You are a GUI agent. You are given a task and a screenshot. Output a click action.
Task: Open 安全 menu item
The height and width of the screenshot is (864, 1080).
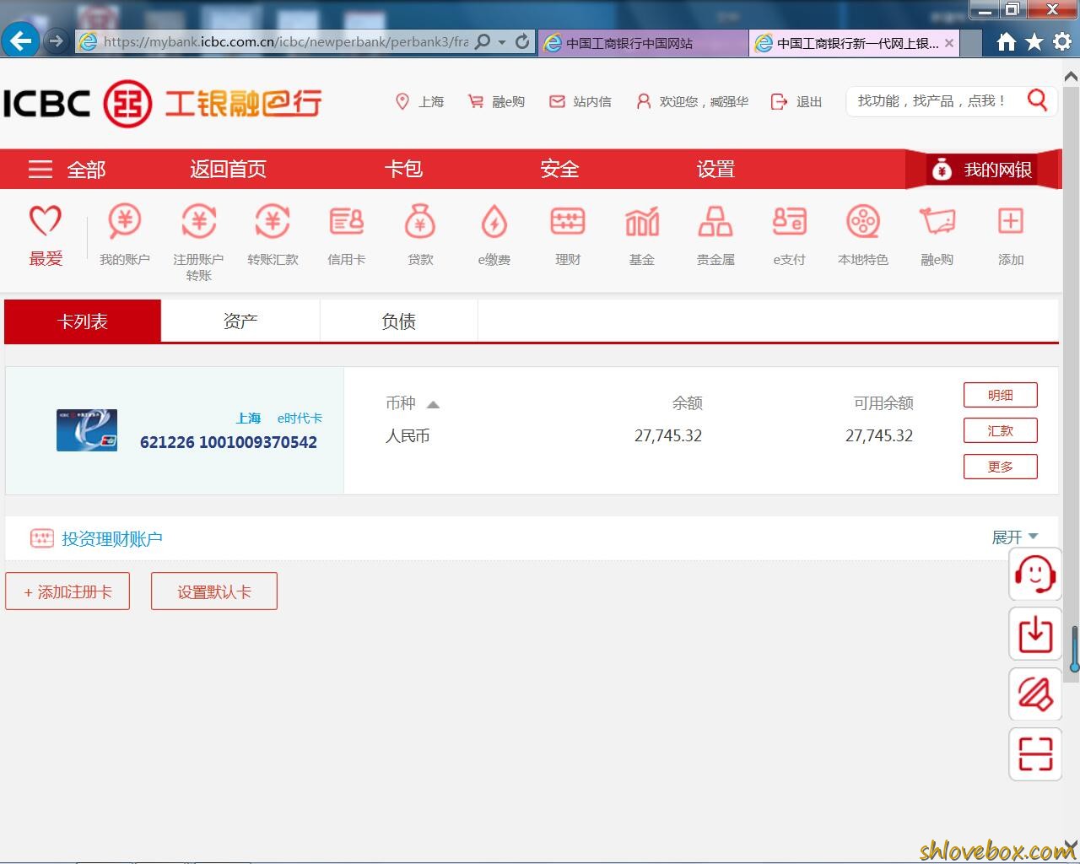(x=559, y=170)
